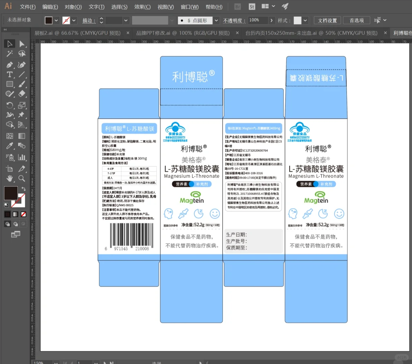Switch to 展板2.ai document tab

click(x=78, y=33)
